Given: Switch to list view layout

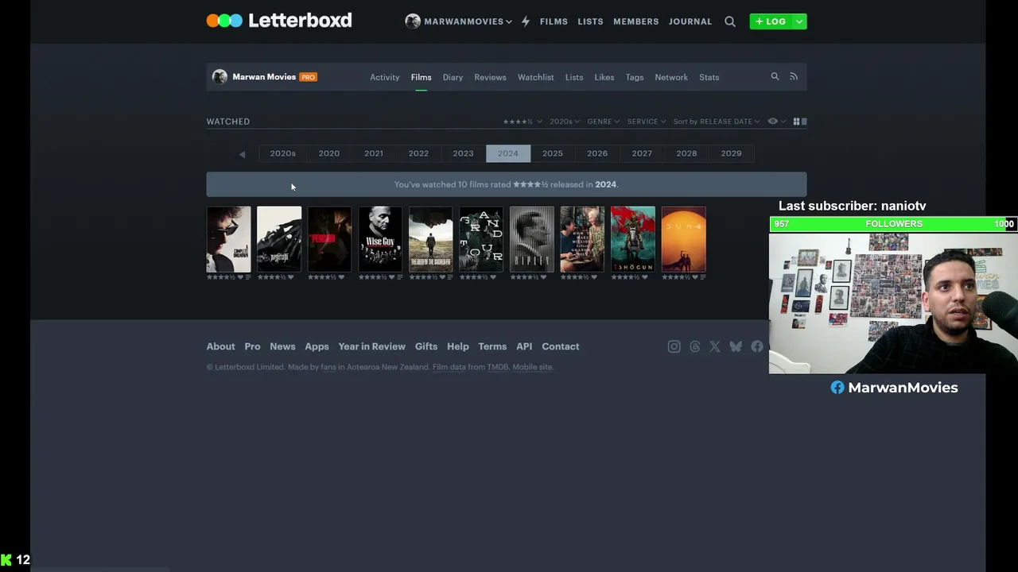Looking at the screenshot, I should tap(804, 122).
